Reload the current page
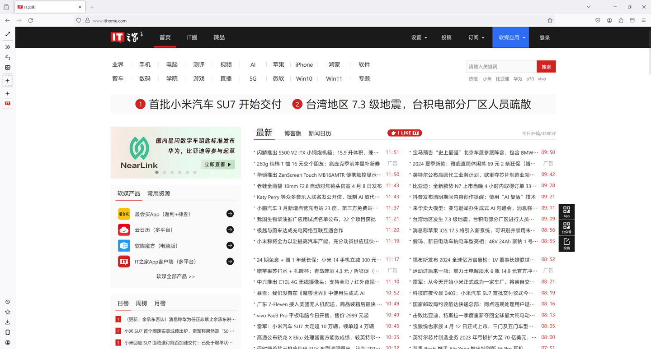651x349 pixels. tap(31, 21)
